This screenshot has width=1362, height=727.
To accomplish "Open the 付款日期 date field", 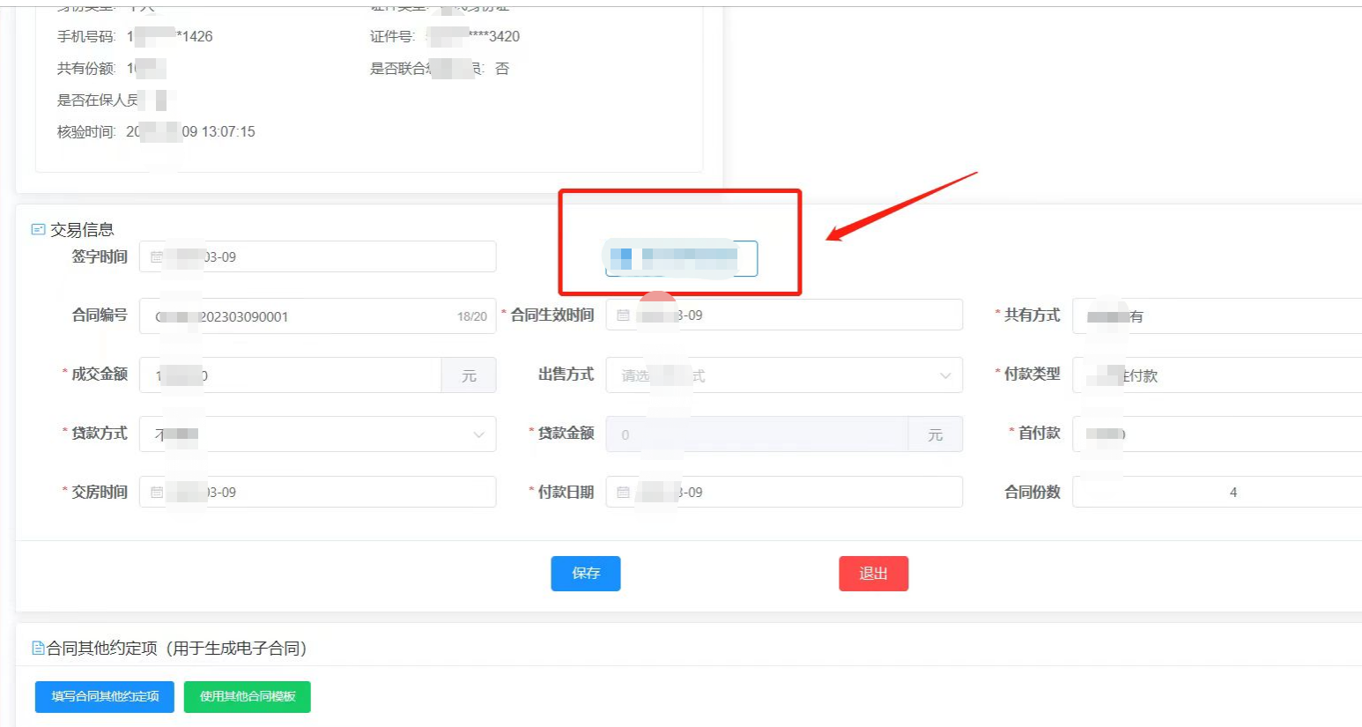I will 784,492.
